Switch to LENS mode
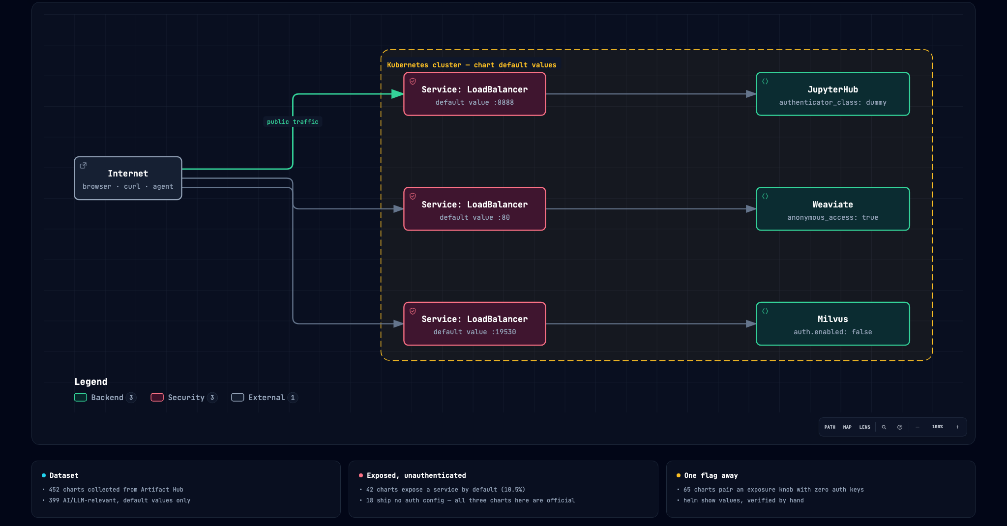 [865, 427]
